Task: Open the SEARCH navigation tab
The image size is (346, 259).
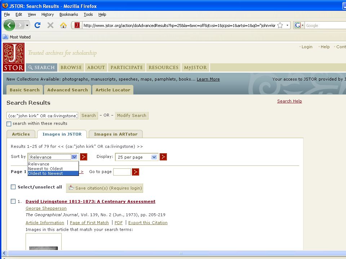Action: (x=41, y=67)
